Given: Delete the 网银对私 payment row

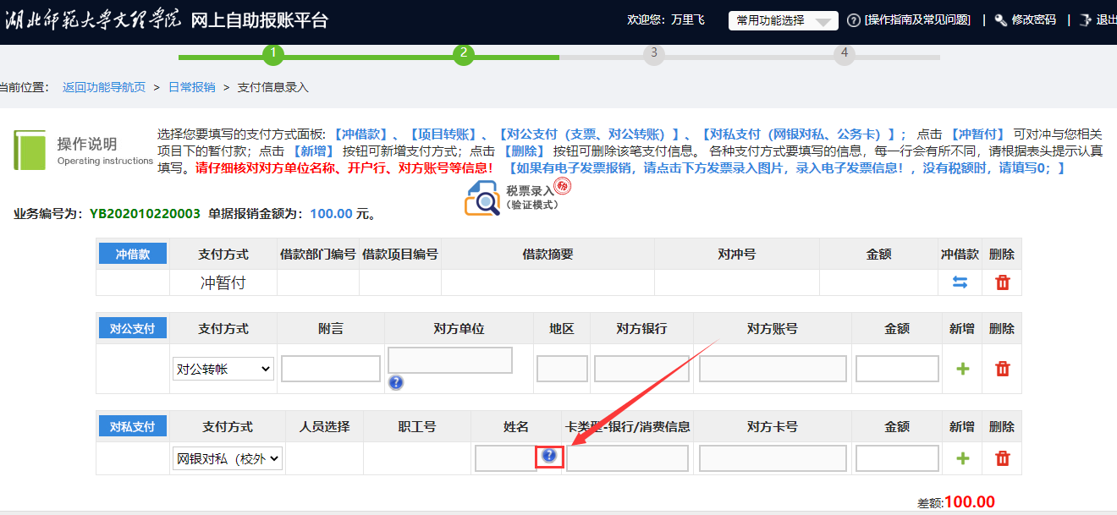Looking at the screenshot, I should coord(1002,458).
